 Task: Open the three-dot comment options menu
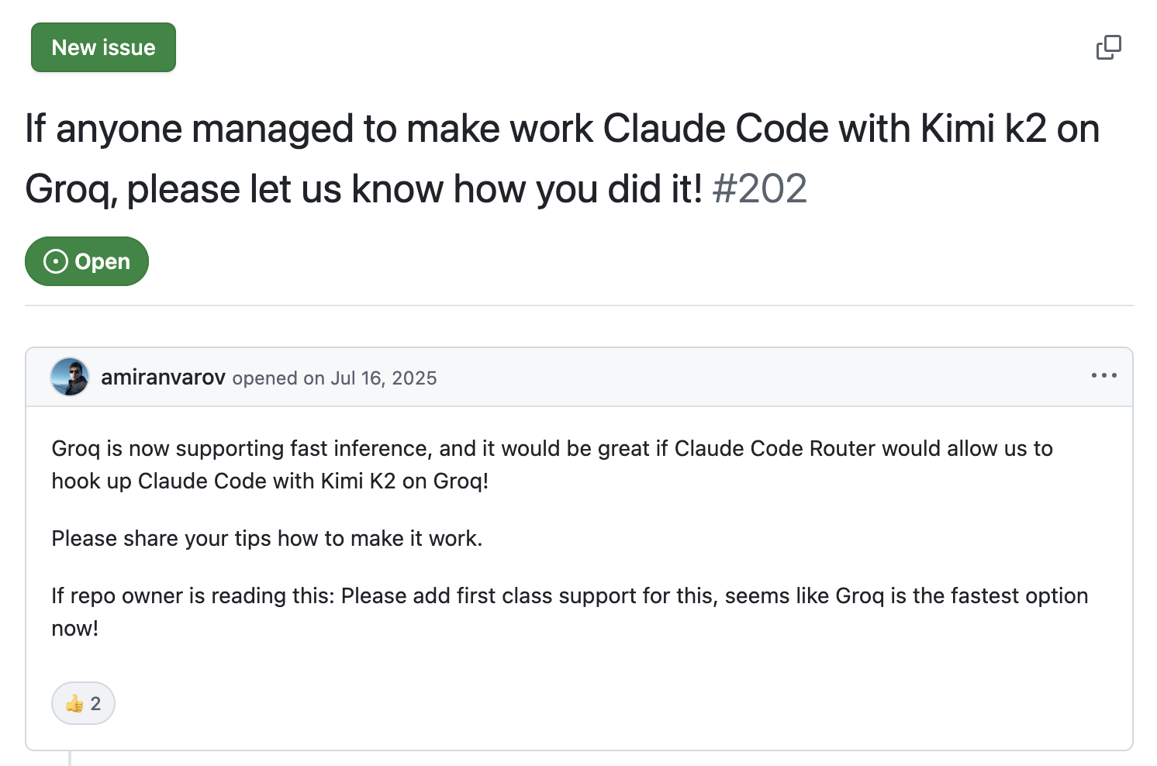click(x=1103, y=376)
